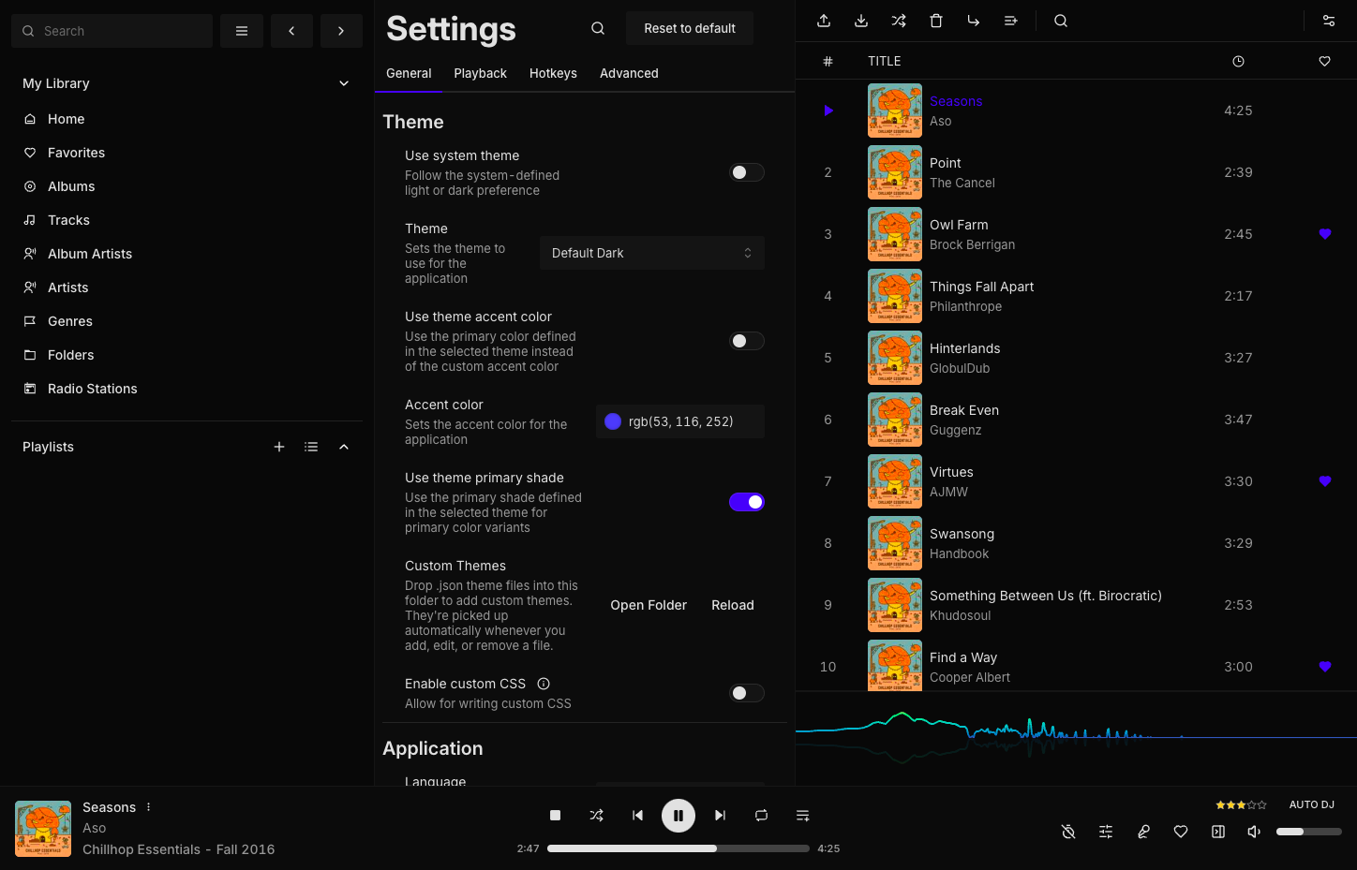Viewport: 1357px width, 870px height.
Task: Toggle Use theme accent color switch
Action: click(747, 341)
